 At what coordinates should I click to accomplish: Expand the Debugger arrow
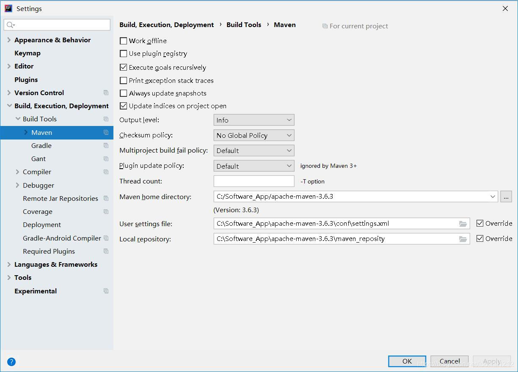click(x=17, y=185)
